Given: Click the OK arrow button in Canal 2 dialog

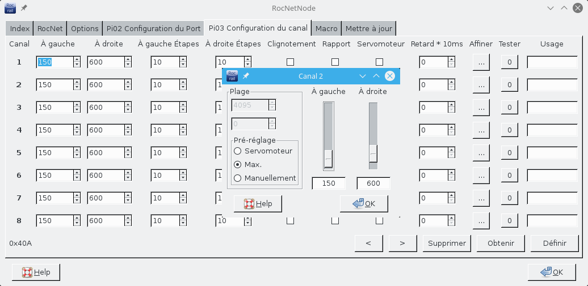Looking at the screenshot, I should coord(364,204).
